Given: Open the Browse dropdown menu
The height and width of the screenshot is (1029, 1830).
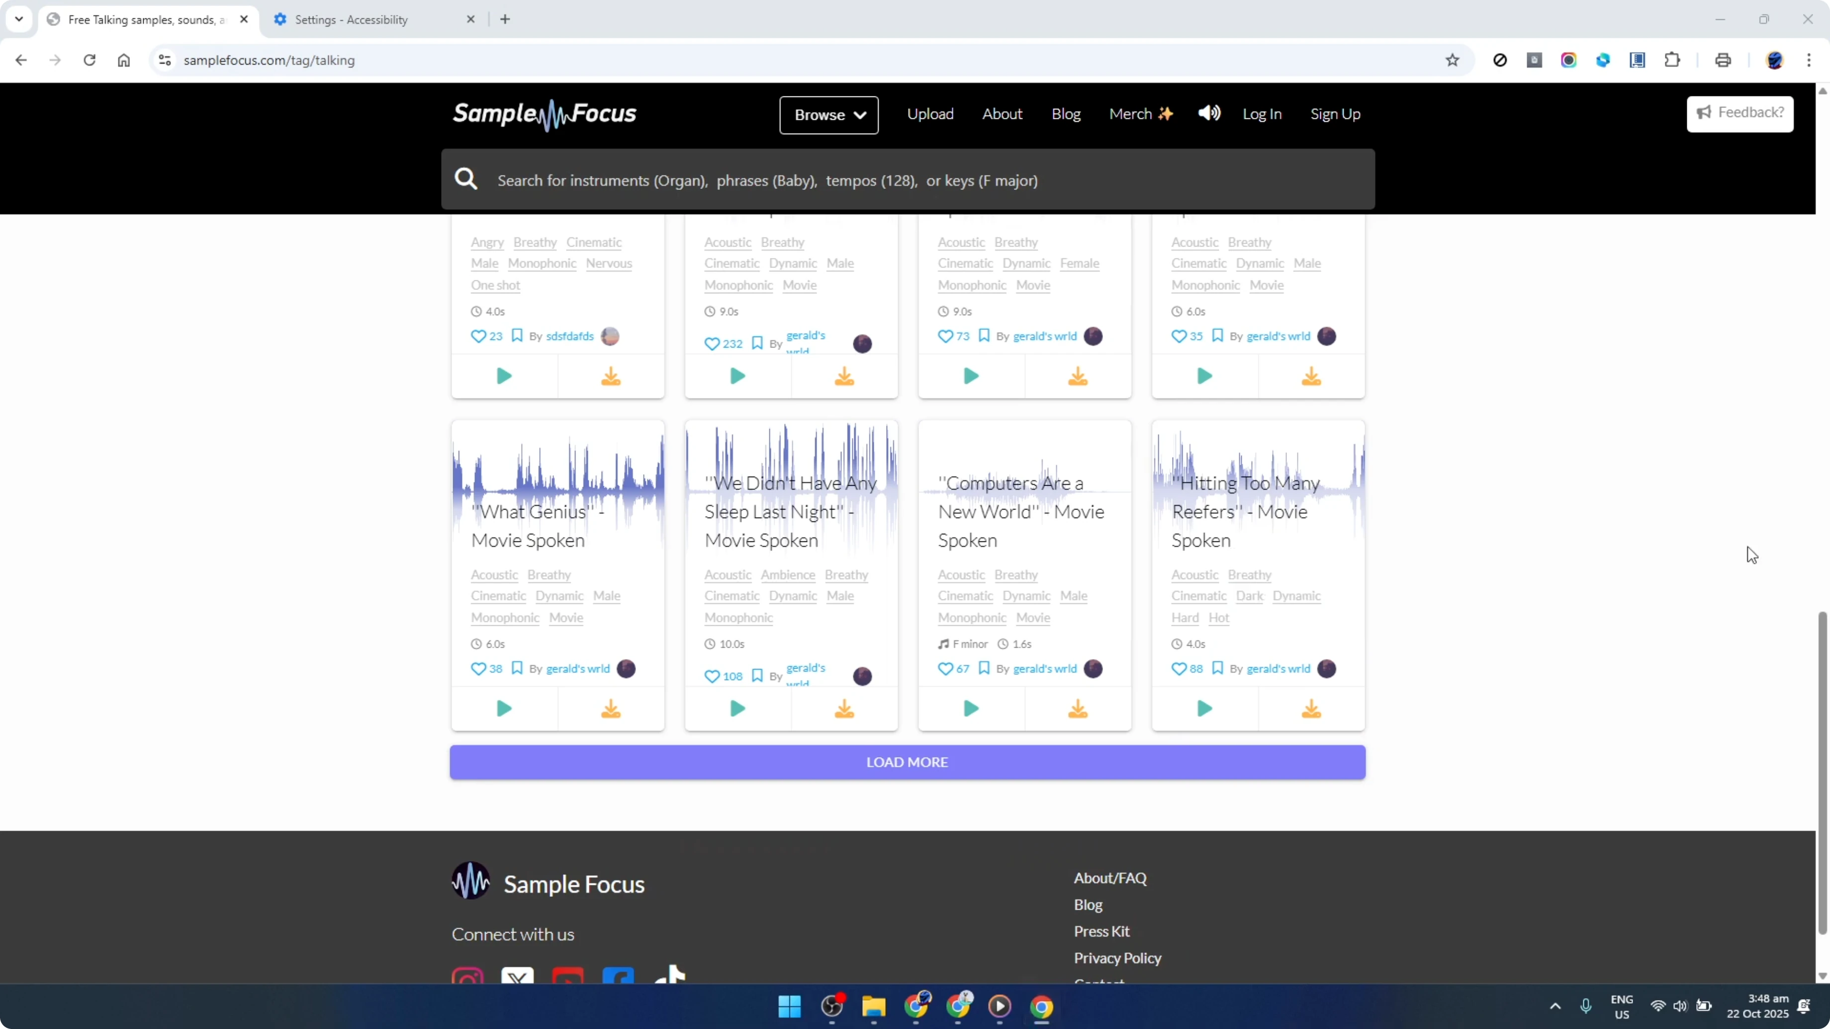Looking at the screenshot, I should pos(828,115).
